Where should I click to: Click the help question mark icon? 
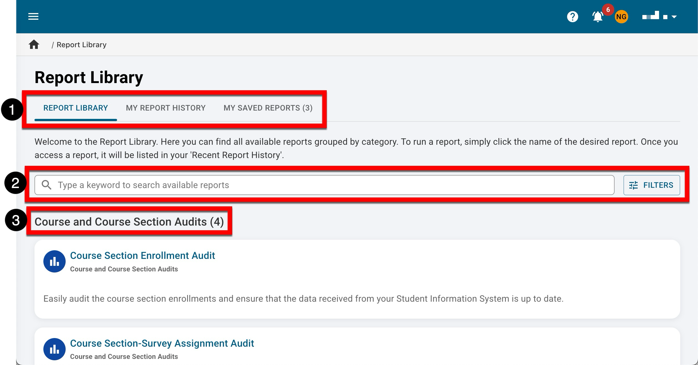click(x=572, y=17)
